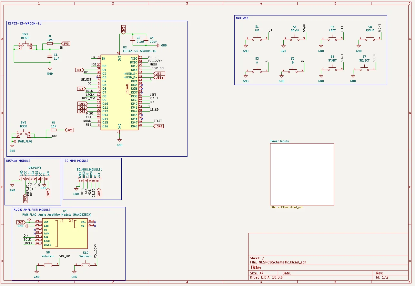This screenshot has width=415, height=286.
Task: Pick the S5 LEFT pushbutton symbol
Action: point(332,38)
